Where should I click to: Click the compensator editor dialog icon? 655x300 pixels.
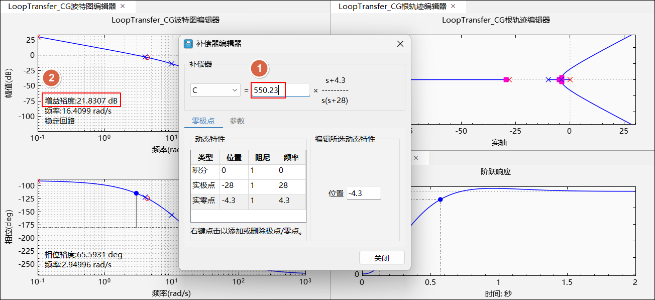pos(188,44)
